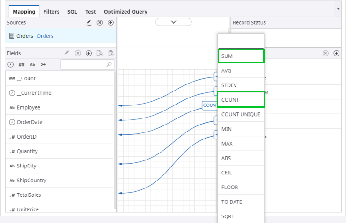Image resolution: width=346 pixels, height=223 pixels.
Task: Choose SUM from the function dropdown
Action: click(x=241, y=56)
